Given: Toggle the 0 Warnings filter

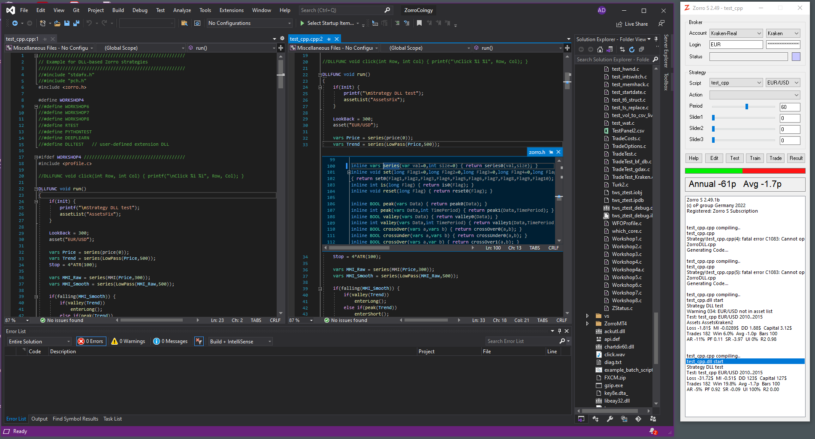Looking at the screenshot, I should 128,341.
